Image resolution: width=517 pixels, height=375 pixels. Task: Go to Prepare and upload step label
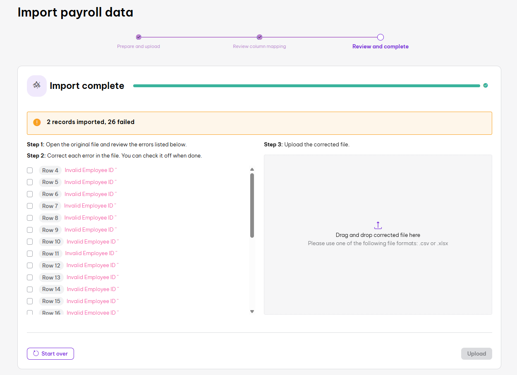pos(139,47)
